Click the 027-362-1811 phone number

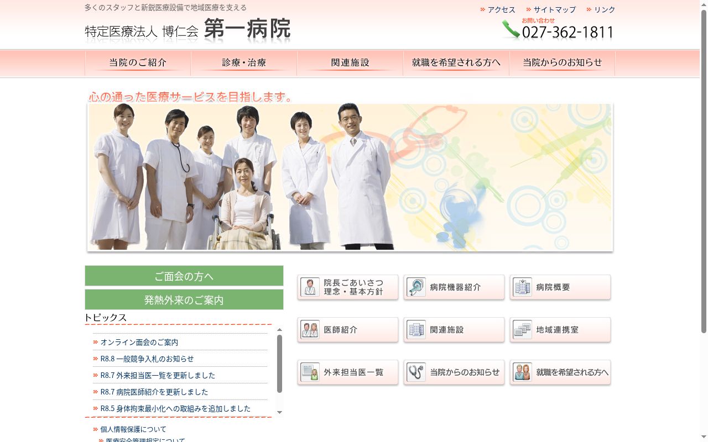(x=568, y=33)
